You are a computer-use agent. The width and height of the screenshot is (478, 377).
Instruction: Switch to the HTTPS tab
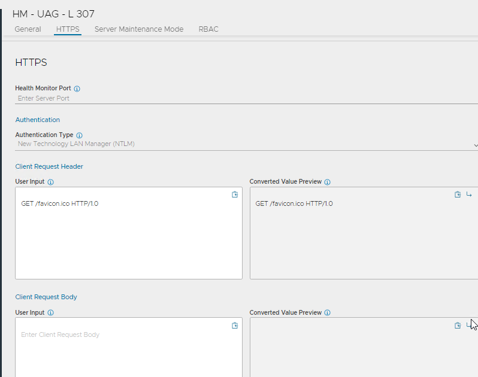(68, 29)
